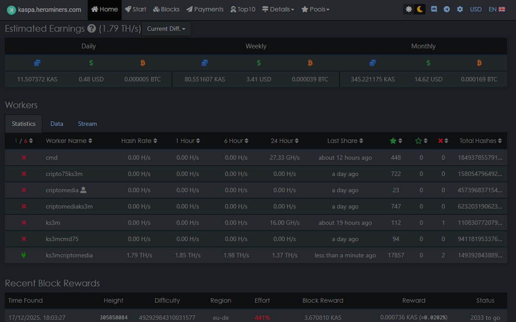
Task: Open the Home page
Action: pyautogui.click(x=104, y=10)
